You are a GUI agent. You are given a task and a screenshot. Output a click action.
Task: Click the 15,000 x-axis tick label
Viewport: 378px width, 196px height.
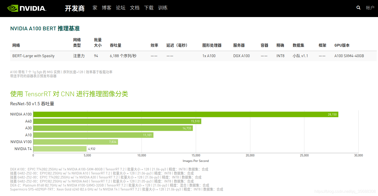tap(196, 155)
